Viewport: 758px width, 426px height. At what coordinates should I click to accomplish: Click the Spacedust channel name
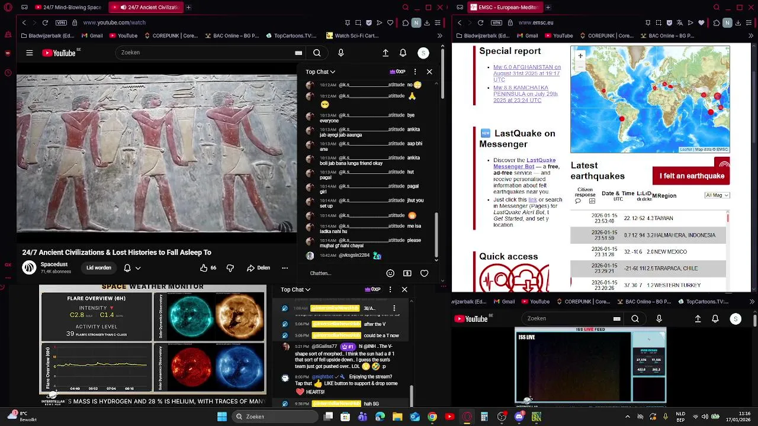click(x=54, y=264)
